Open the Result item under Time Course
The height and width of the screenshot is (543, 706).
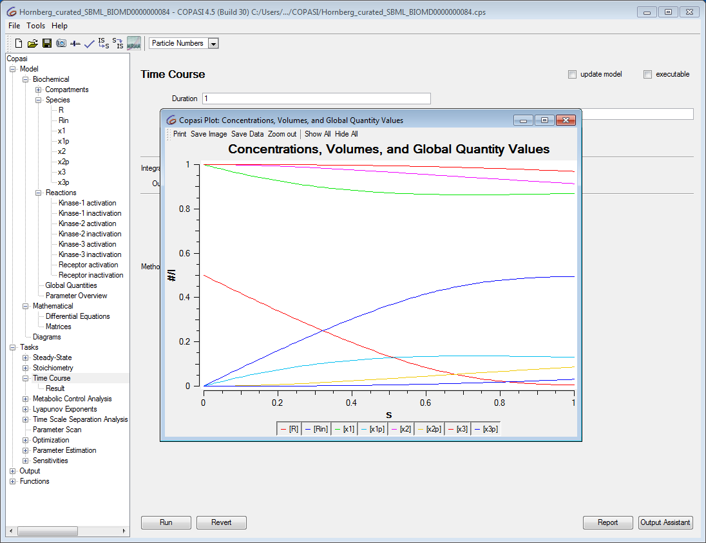coord(55,388)
